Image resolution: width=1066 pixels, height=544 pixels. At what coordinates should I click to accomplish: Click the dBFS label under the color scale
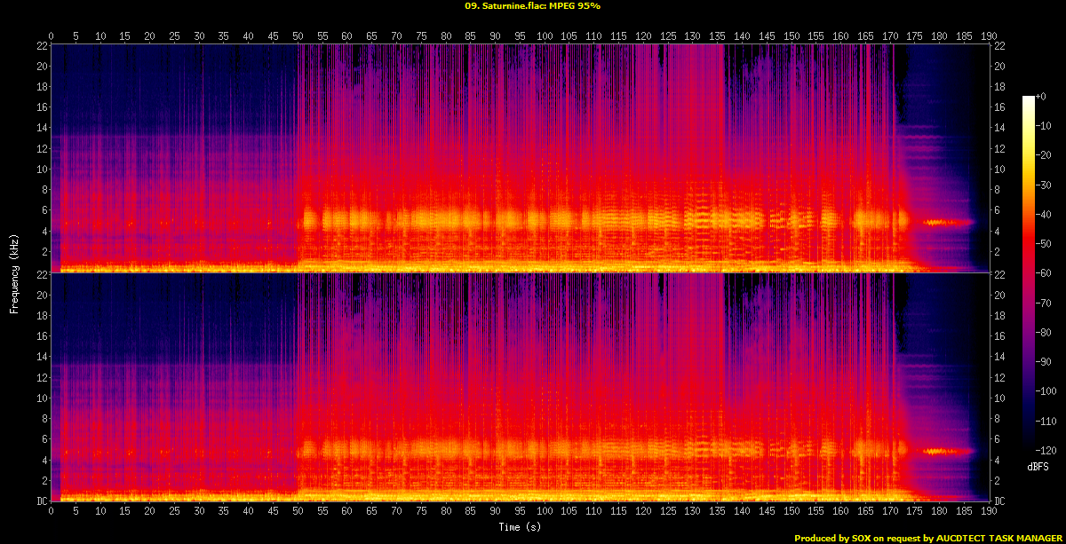(1037, 466)
